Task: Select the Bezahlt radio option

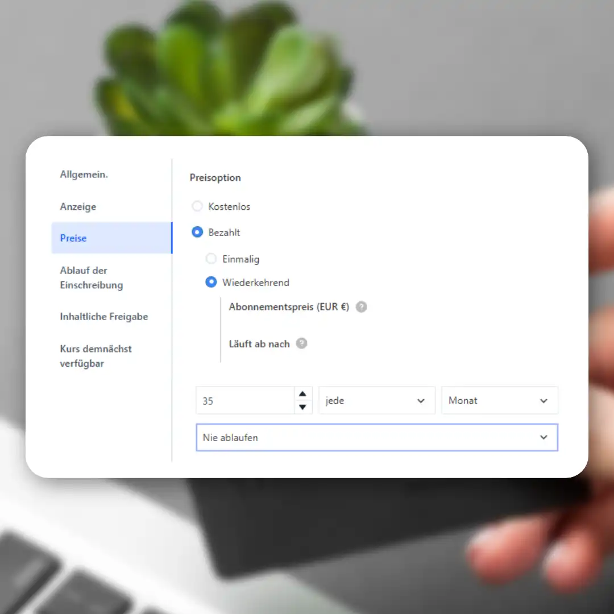Action: click(197, 232)
